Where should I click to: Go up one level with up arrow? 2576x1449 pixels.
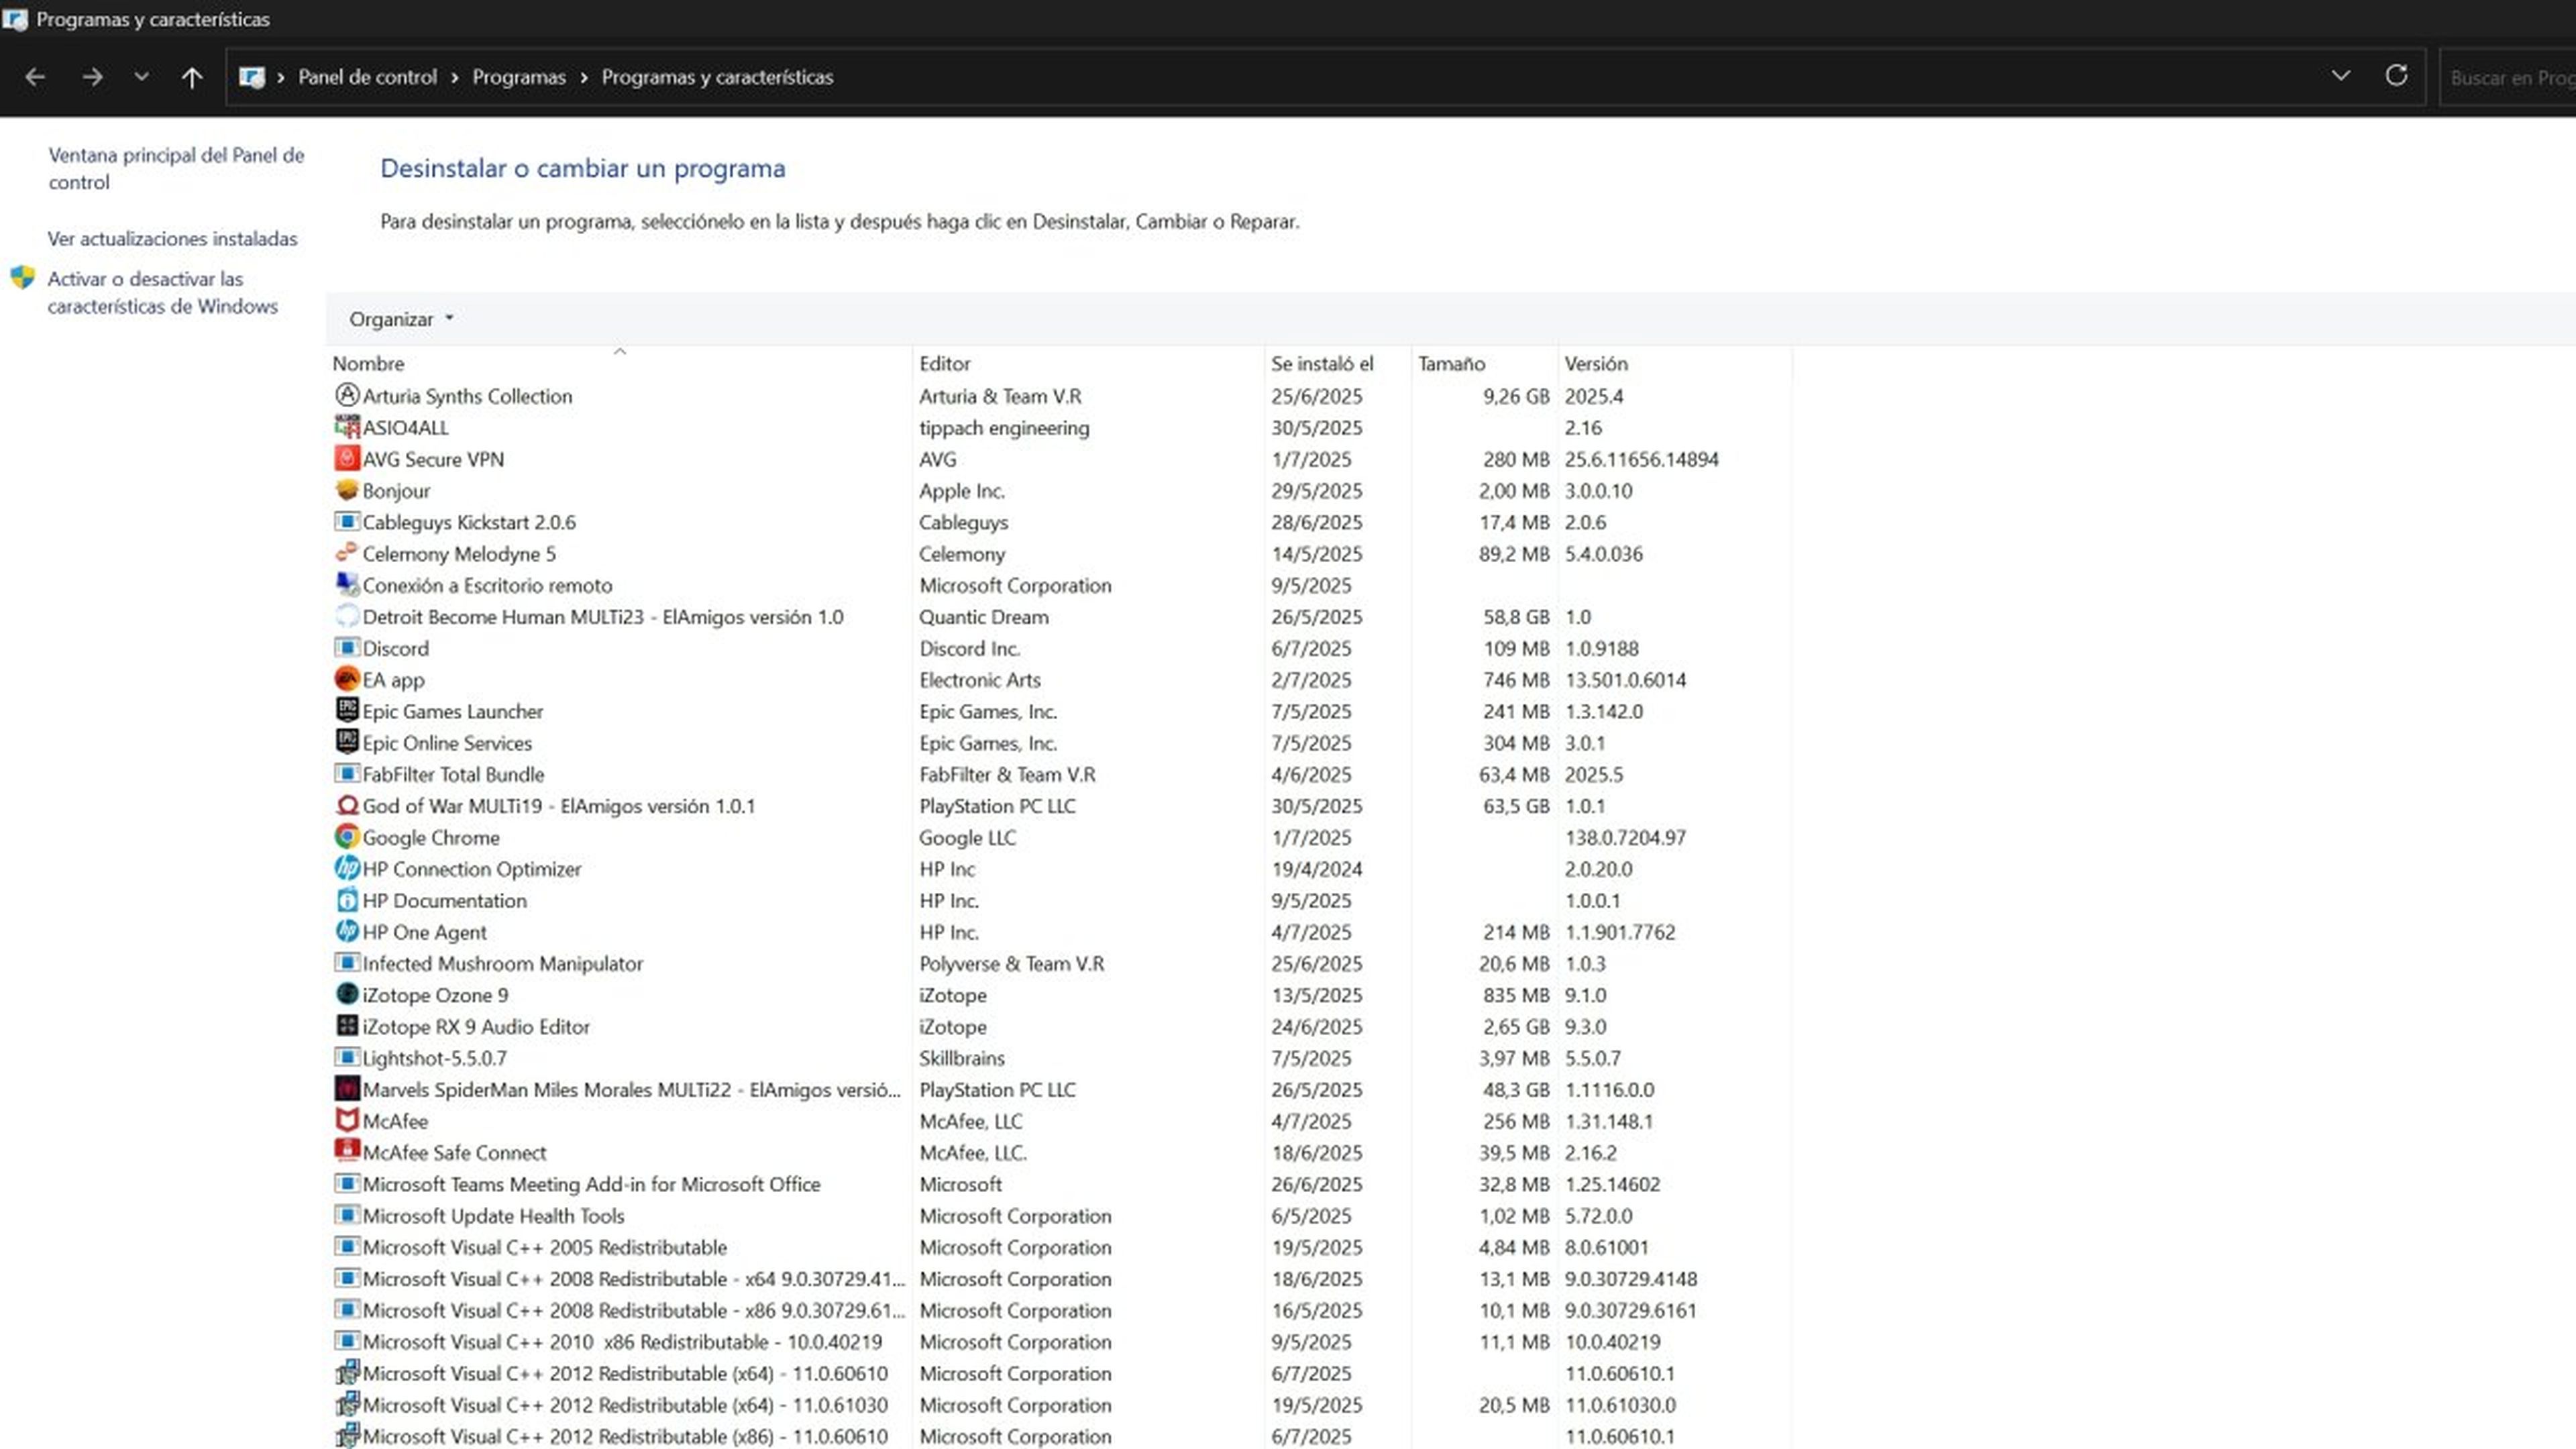click(x=192, y=77)
